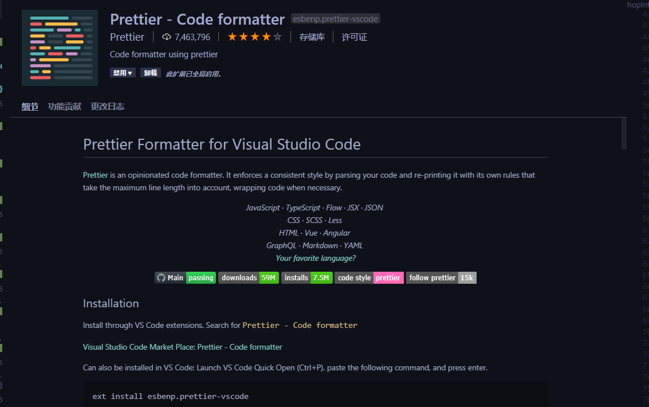Click the Installation section heading
The image size is (649, 407).
111,303
